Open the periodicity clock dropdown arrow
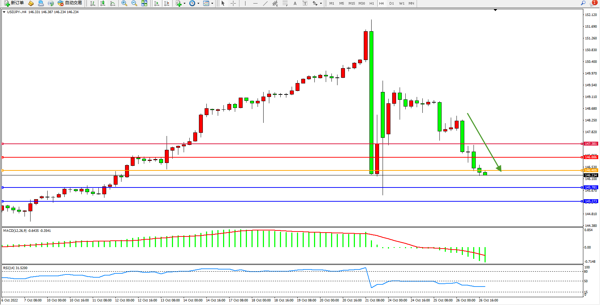This screenshot has height=305, width=600. [198, 4]
